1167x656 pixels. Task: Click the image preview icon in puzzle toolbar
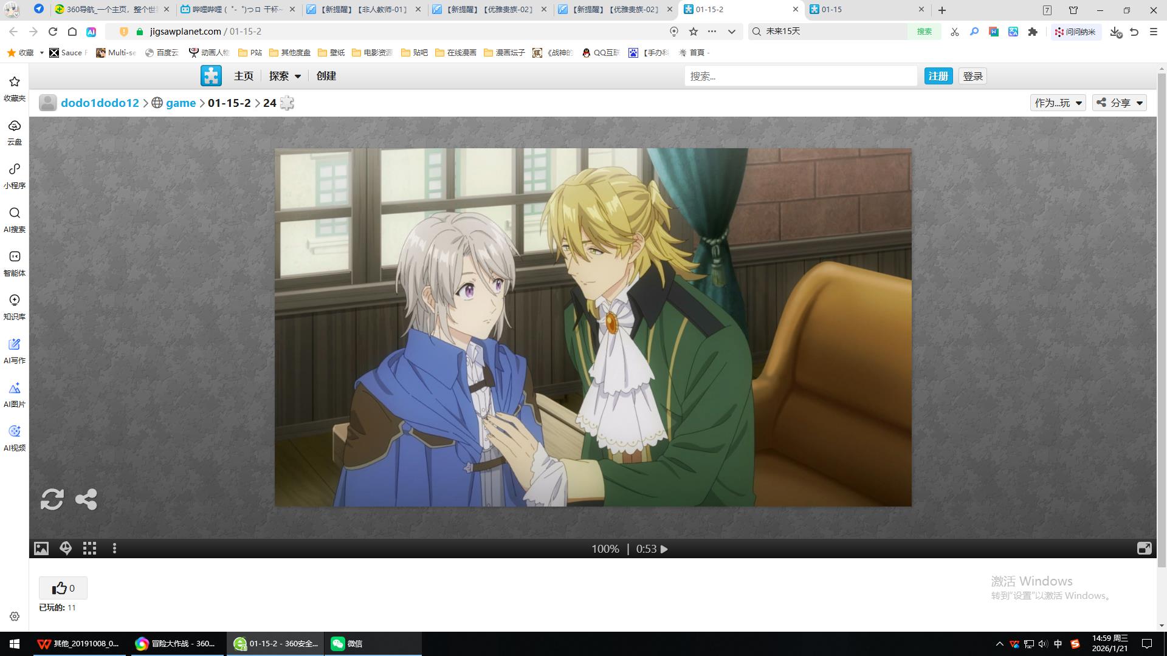pos(41,548)
